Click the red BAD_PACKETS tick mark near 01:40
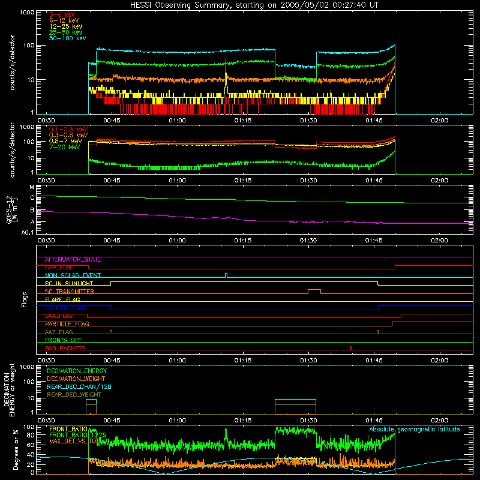This screenshot has width=480, height=480. click(351, 348)
